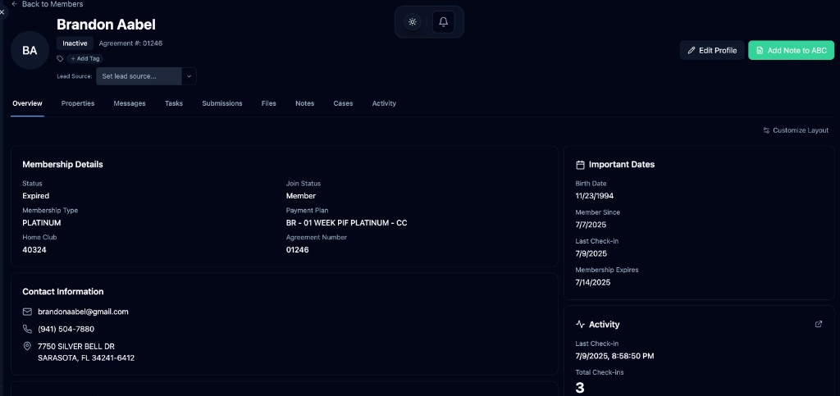
Task: Click Total Check-ins count 3
Action: tap(580, 388)
